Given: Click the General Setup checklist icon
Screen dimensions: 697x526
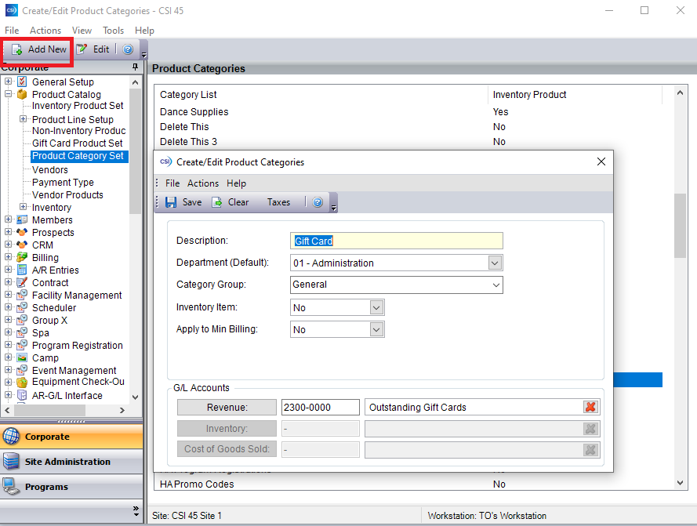Looking at the screenshot, I should tap(22, 82).
